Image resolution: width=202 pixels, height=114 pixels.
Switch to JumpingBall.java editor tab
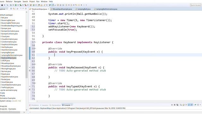[83, 9]
